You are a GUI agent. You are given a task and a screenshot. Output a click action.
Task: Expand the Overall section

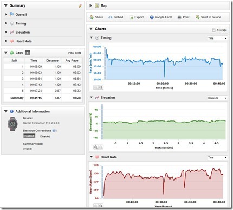coord(6,14)
